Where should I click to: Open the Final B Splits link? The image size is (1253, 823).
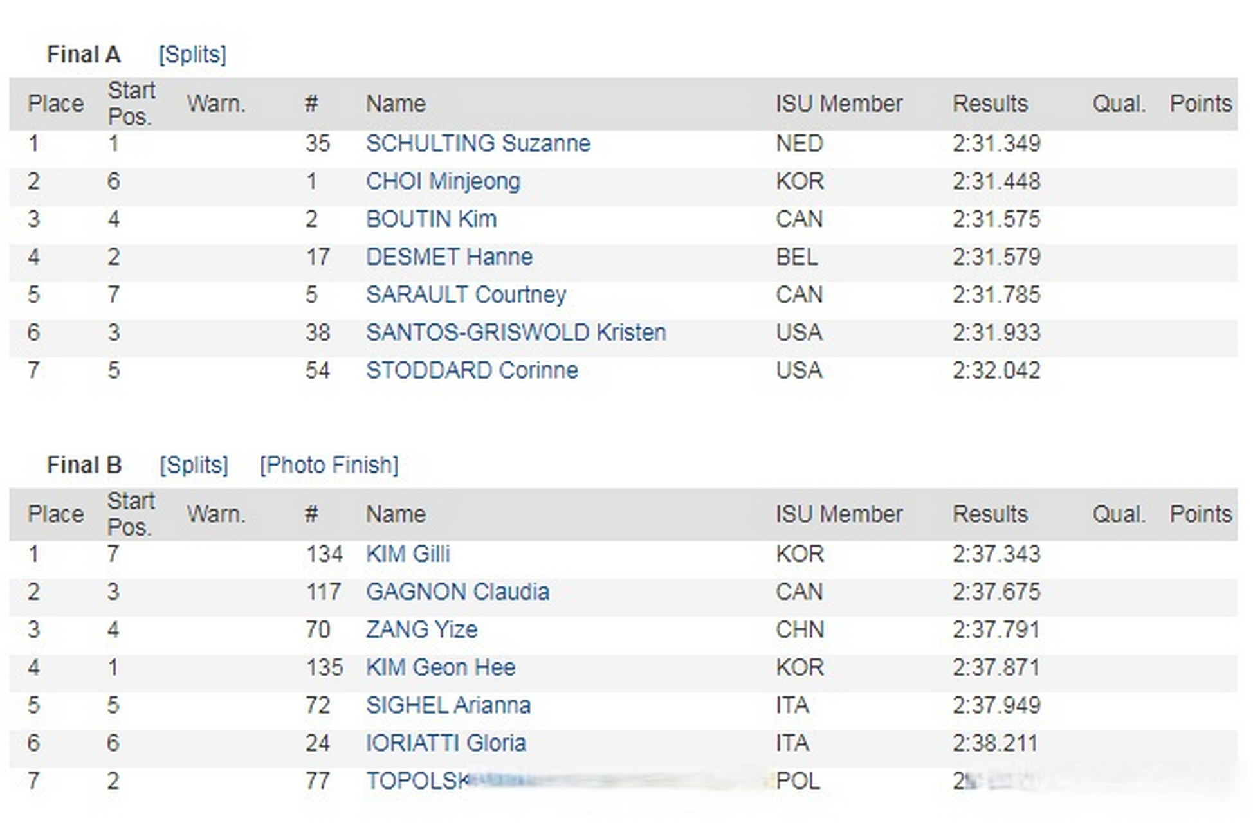[194, 465]
